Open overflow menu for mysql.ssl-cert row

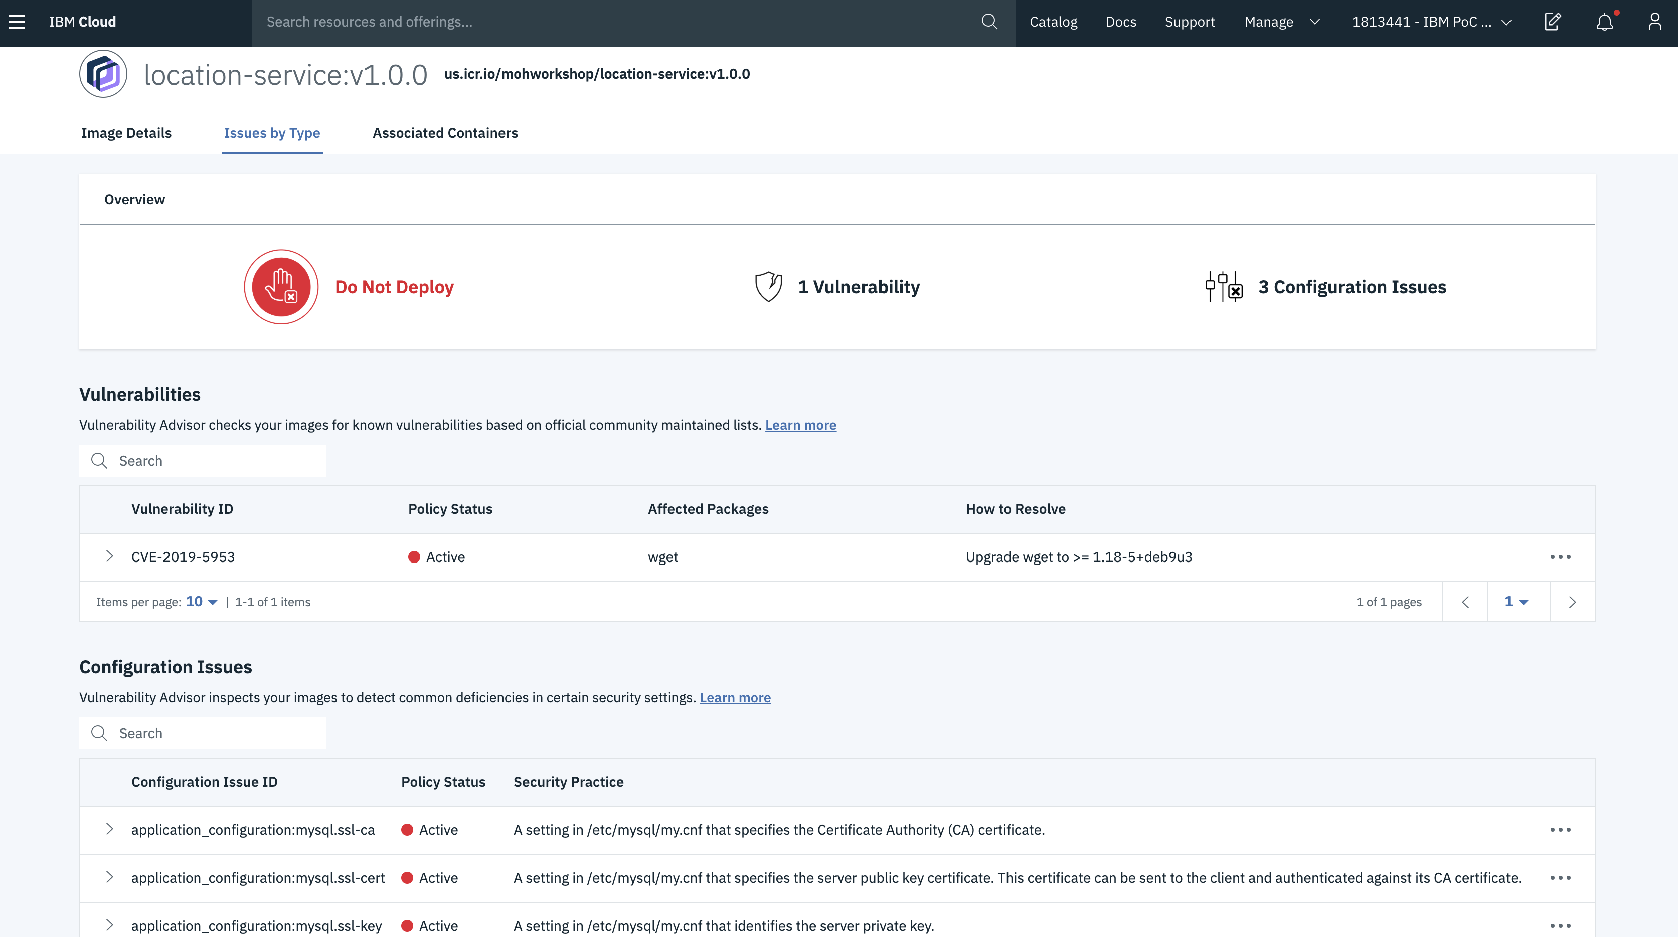pyautogui.click(x=1560, y=878)
